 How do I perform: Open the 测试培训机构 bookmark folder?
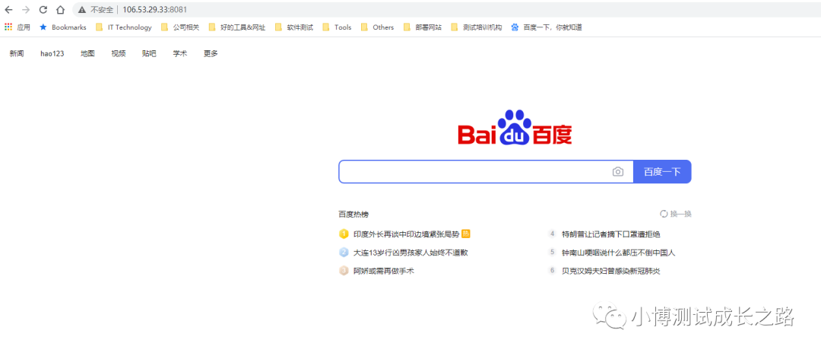(x=476, y=27)
